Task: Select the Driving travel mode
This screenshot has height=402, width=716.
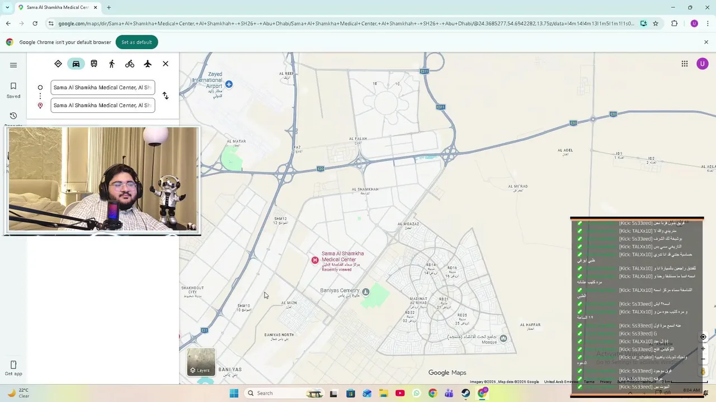Action: click(76, 64)
